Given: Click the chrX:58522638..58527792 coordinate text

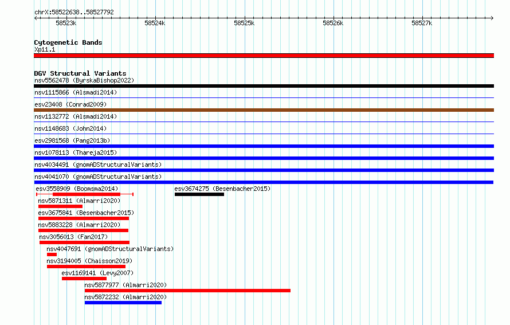Looking at the screenshot, I should [x=74, y=12].
